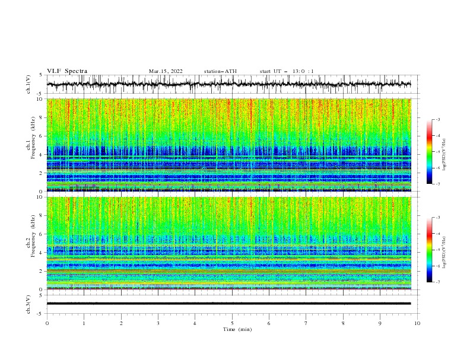This screenshot has height=363, width=470.
Task: Click the "VLF Spectra" plot title
Action: (x=67, y=71)
